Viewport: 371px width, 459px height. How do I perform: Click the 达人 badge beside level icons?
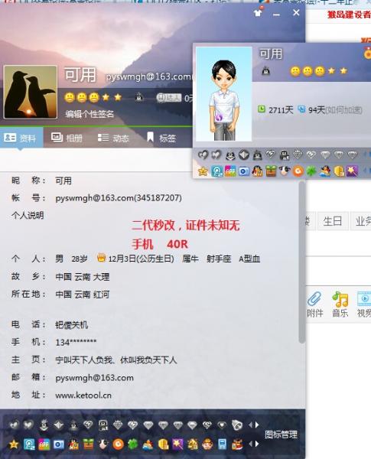(x=168, y=98)
